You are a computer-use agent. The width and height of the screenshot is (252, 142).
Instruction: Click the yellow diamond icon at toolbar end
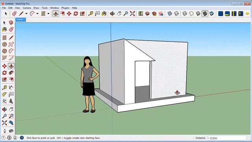point(248,14)
